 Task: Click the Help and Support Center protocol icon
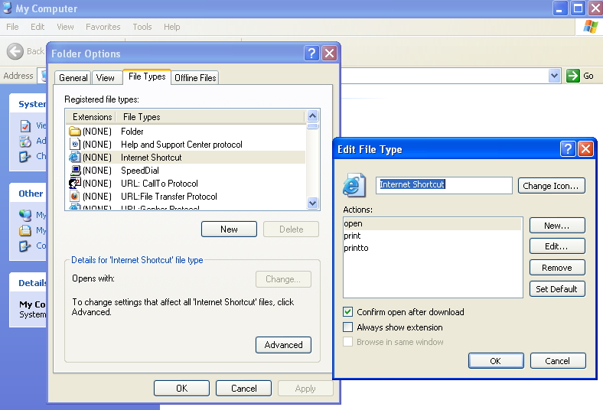[74, 145]
